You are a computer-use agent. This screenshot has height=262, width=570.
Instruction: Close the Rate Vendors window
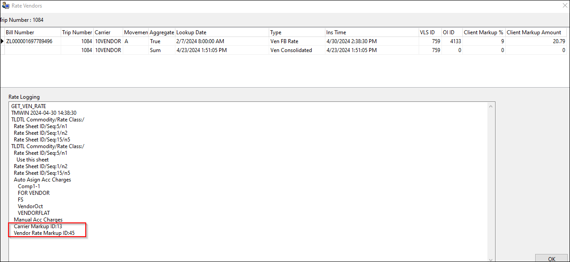(x=564, y=6)
